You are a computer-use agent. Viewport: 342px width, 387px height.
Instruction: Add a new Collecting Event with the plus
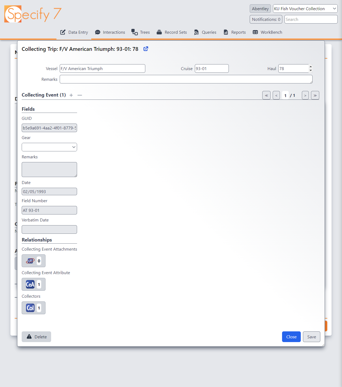[71, 95]
